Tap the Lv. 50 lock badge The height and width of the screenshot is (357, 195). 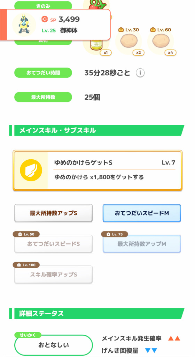tap(26, 234)
